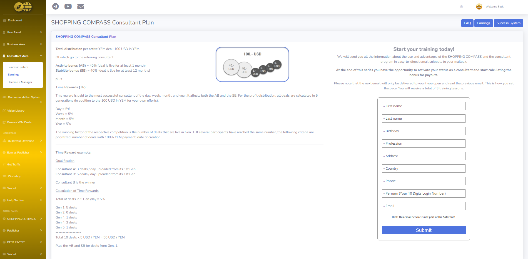Focus the Address field

click(x=424, y=156)
